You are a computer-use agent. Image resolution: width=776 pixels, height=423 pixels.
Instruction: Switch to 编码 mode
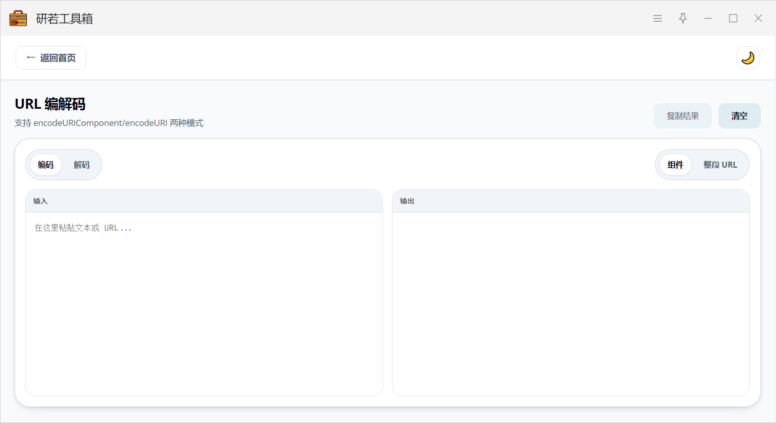(x=45, y=165)
